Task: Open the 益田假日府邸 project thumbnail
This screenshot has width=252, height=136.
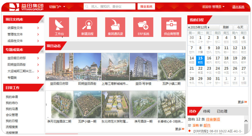Action: (59, 67)
